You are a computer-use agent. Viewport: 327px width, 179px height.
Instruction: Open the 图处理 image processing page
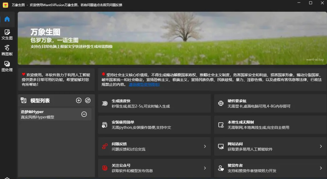[x=7, y=66]
